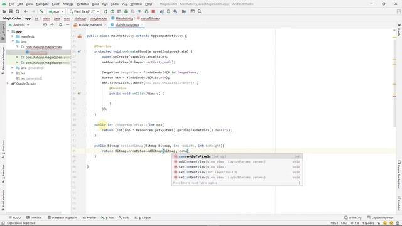Screen dimensions: 402x226
Task: Click the Sync Project with Gradle Files icon
Action: (162, 11)
